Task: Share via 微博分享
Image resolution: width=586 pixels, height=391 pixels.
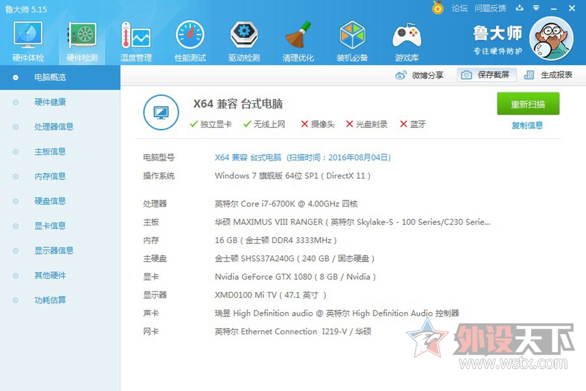Action: click(x=419, y=75)
